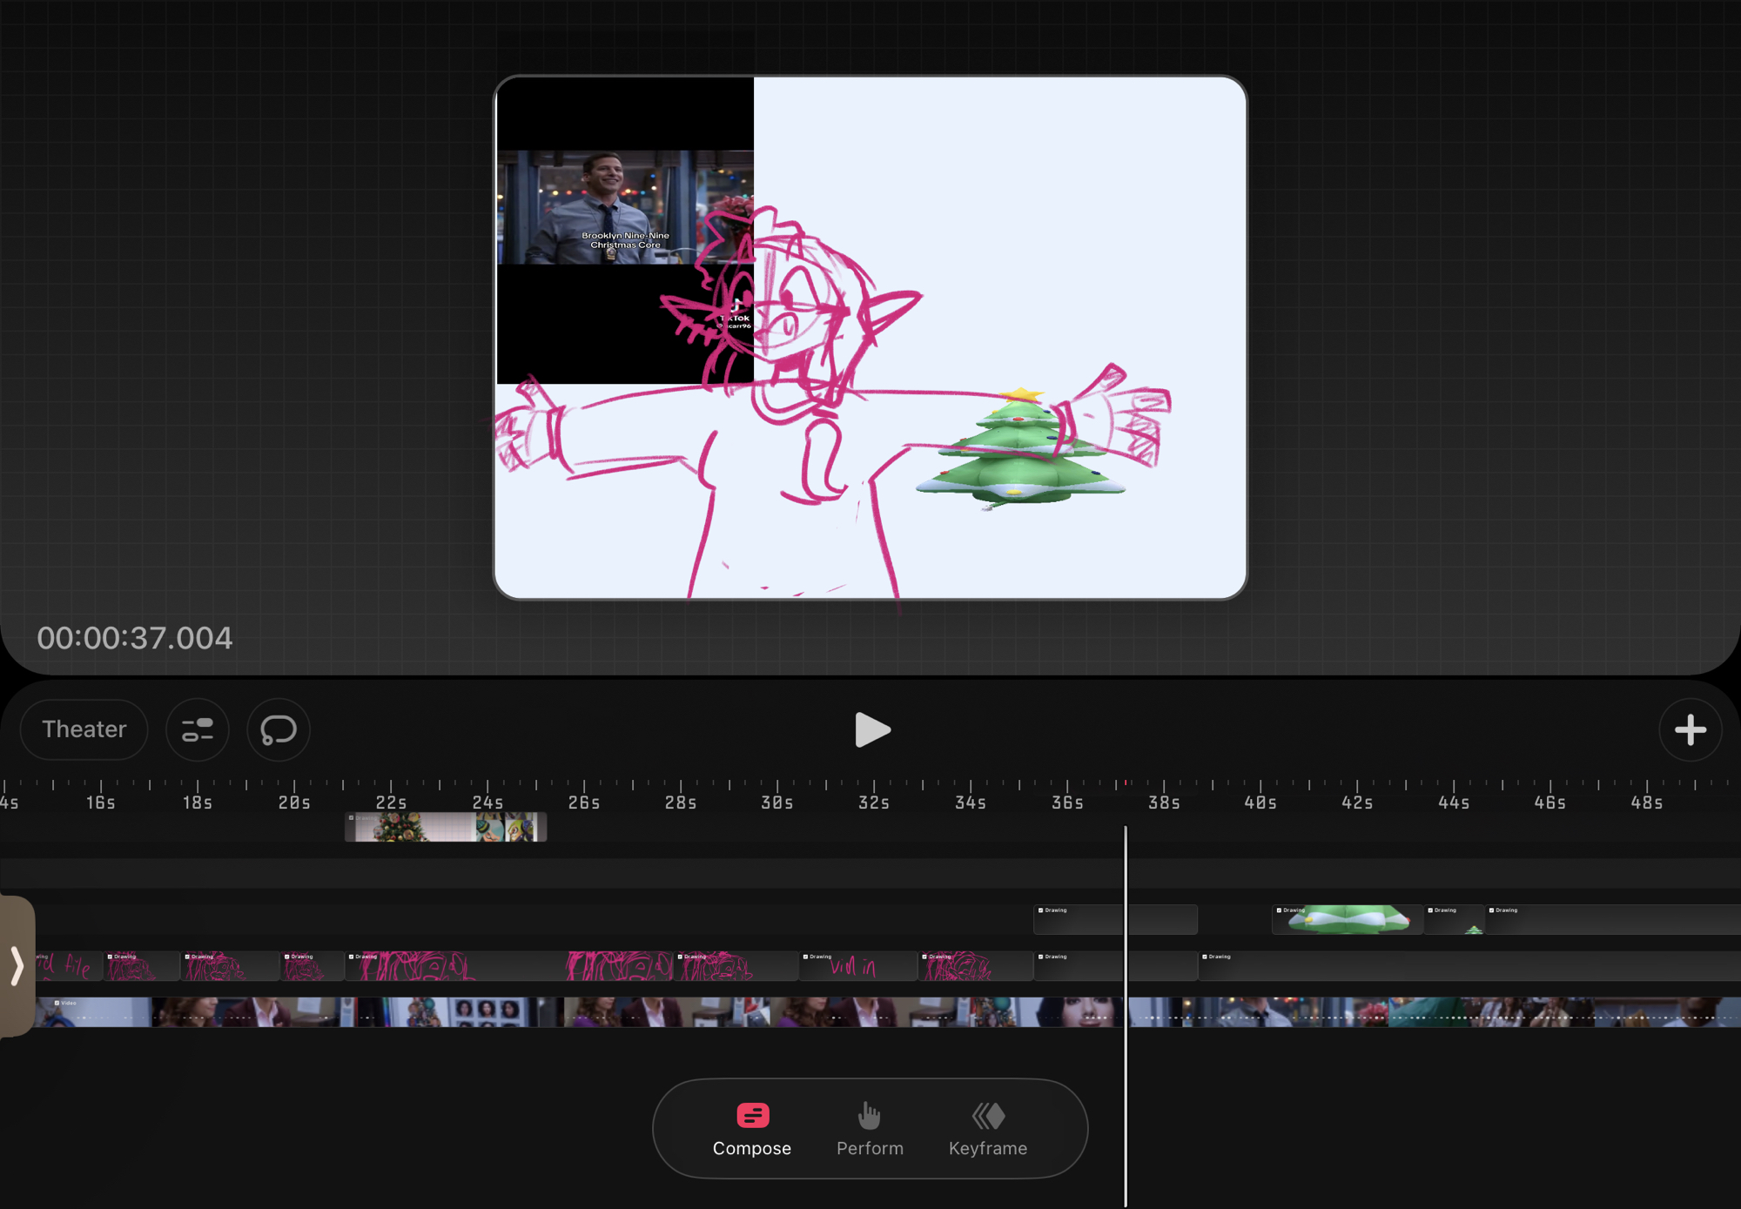Expand the left side panel chevron
This screenshot has width=1741, height=1209.
(x=17, y=966)
